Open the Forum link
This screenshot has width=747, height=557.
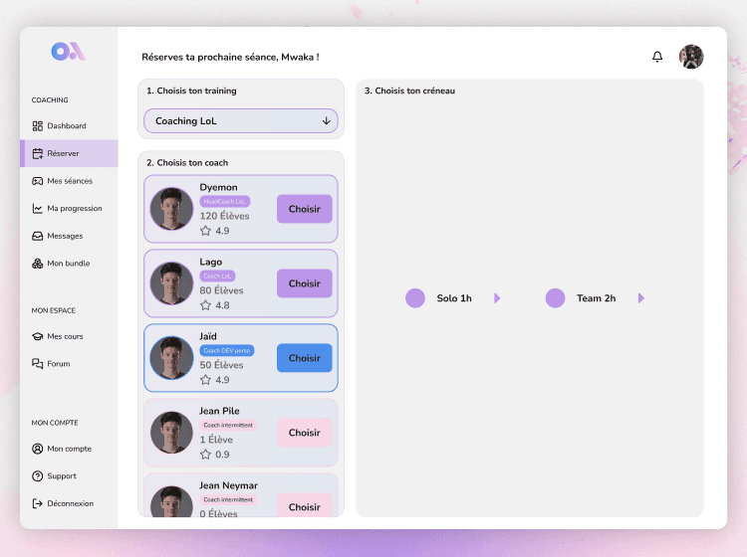[x=69, y=364]
